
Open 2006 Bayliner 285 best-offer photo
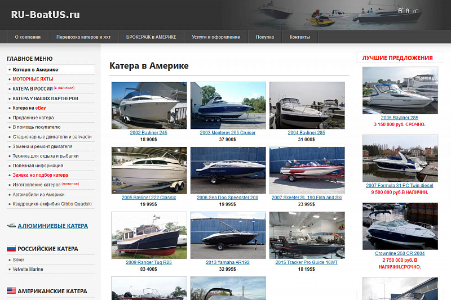click(x=400, y=91)
